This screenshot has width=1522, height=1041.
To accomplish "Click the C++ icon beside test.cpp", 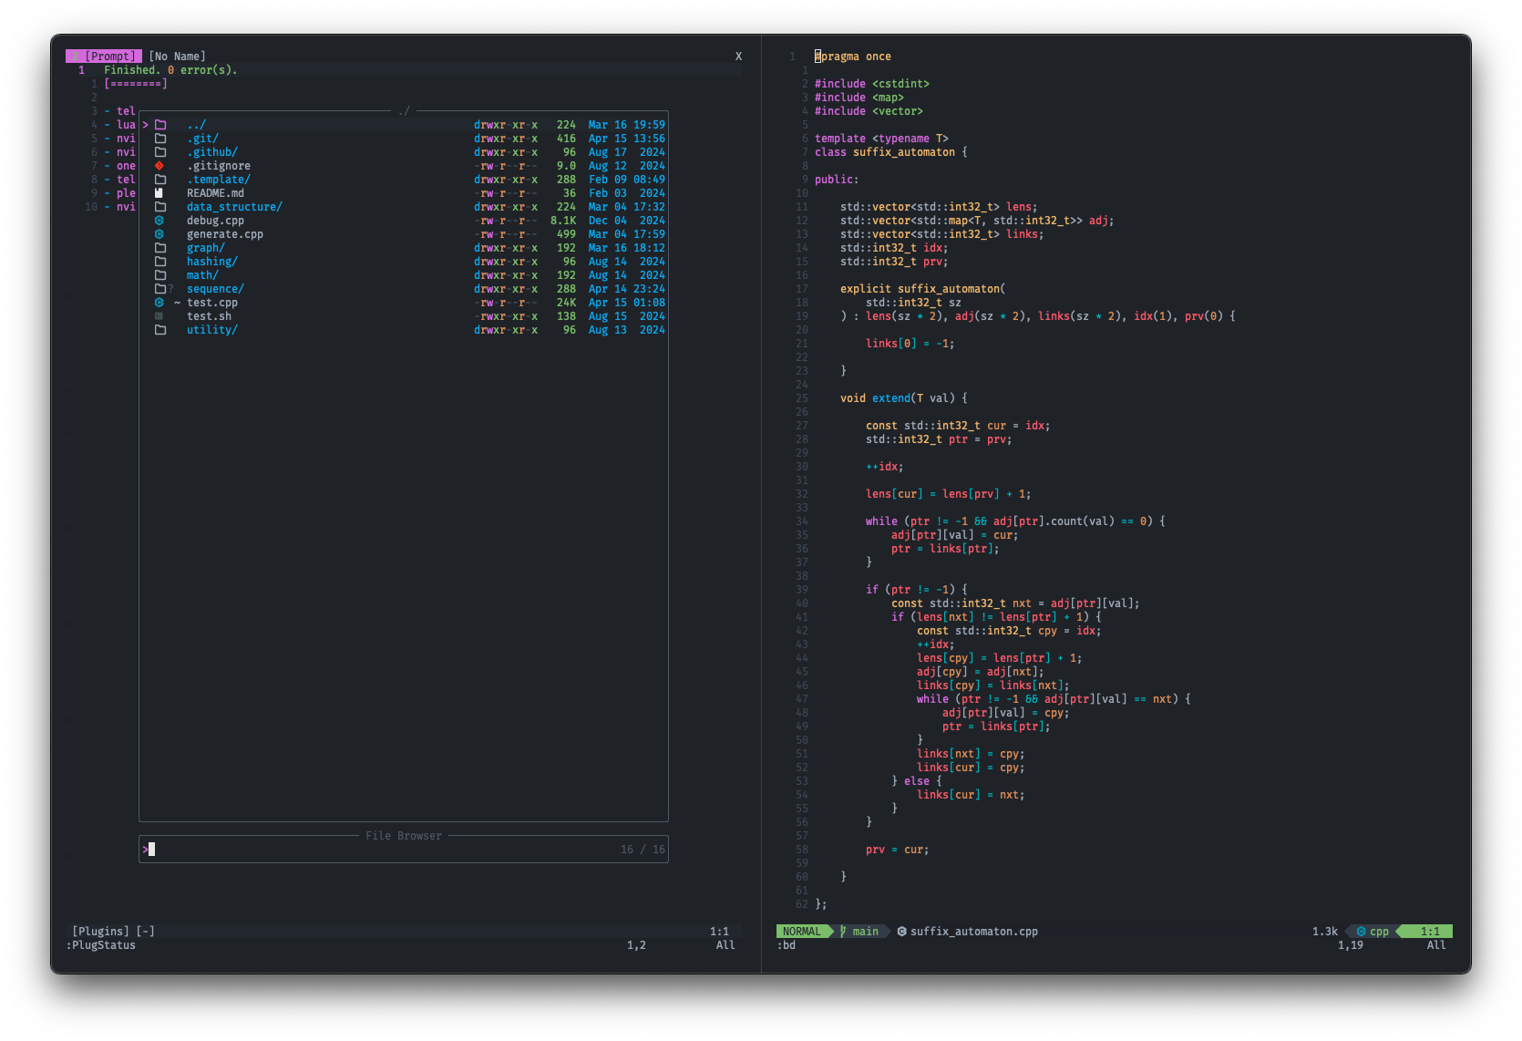I will 159,303.
